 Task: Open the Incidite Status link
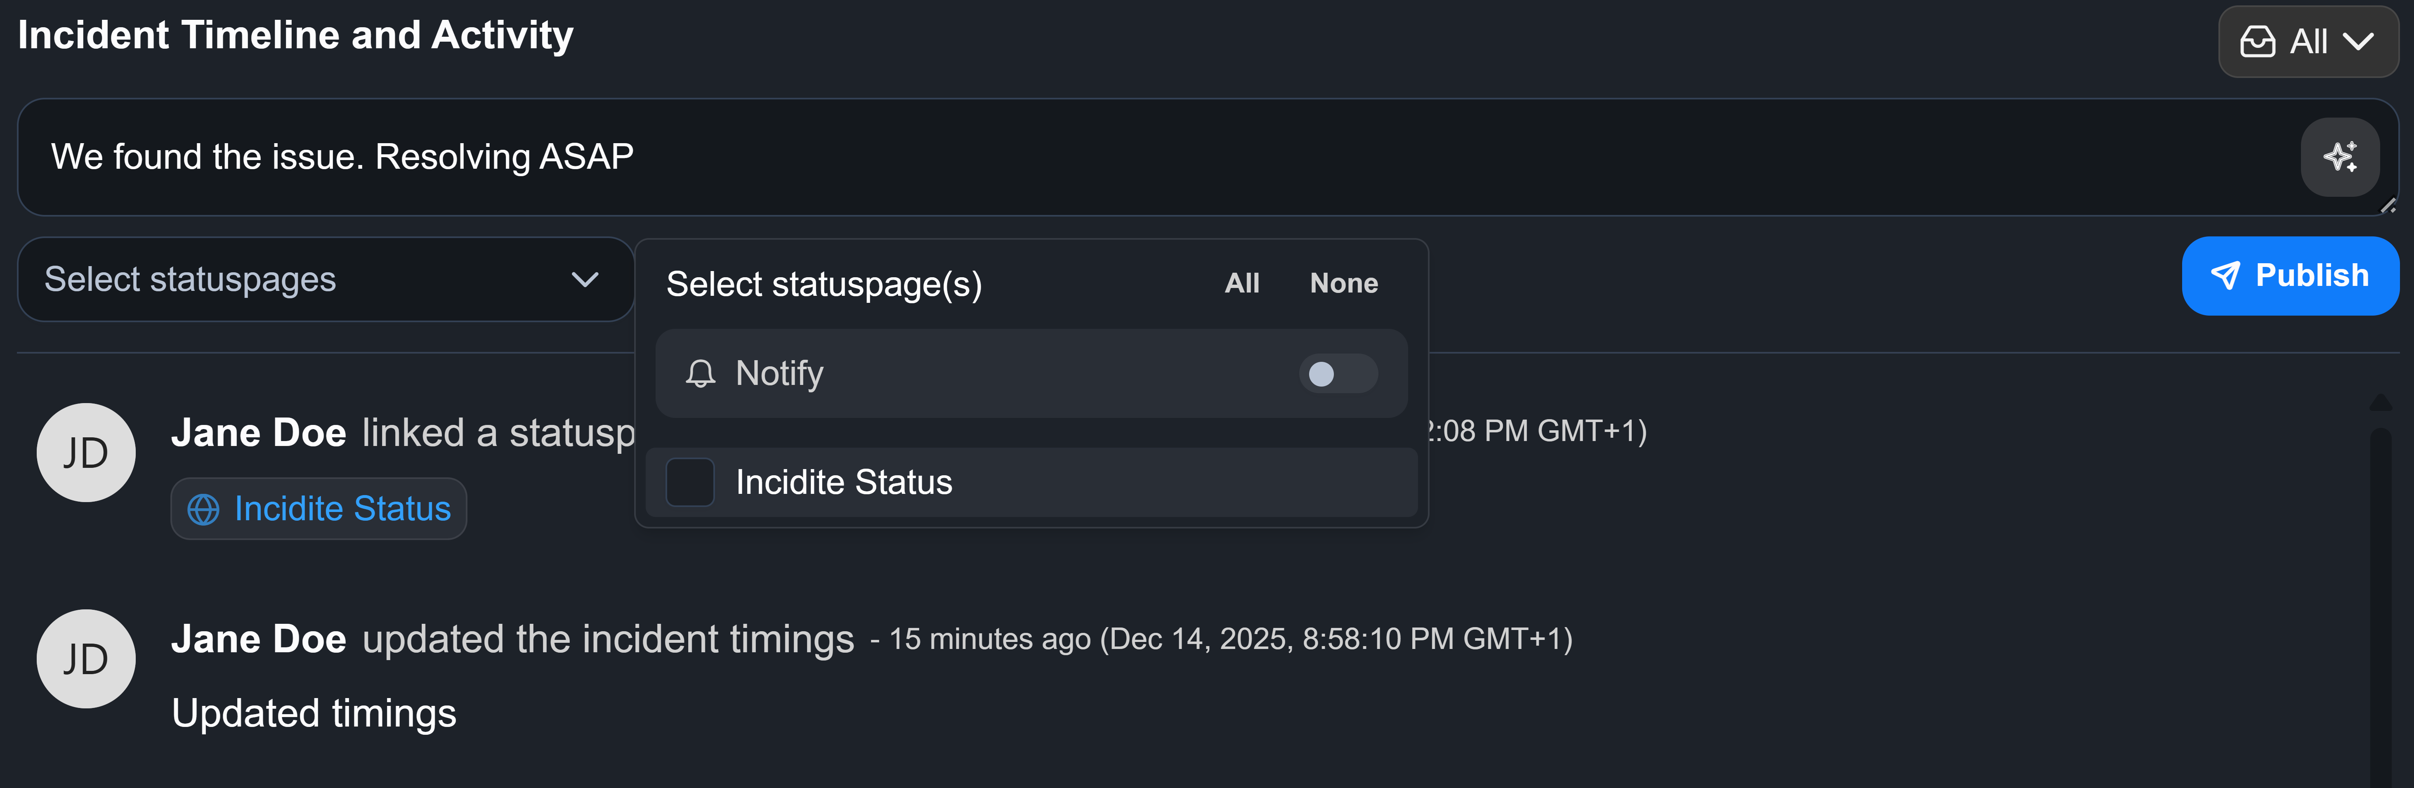[x=342, y=509]
